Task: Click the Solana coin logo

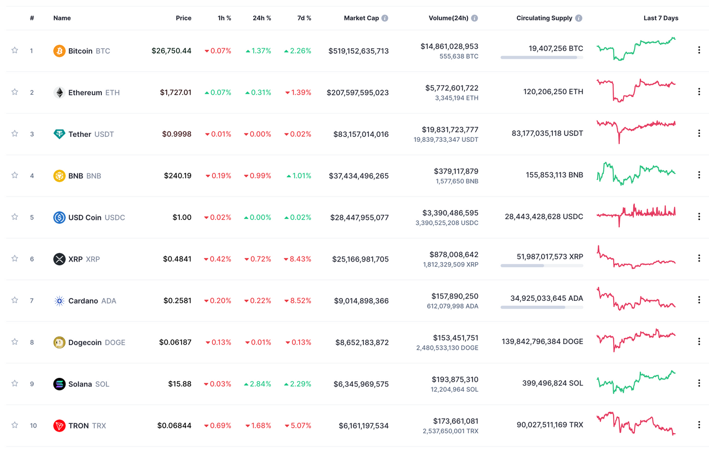Action: pyautogui.click(x=60, y=383)
